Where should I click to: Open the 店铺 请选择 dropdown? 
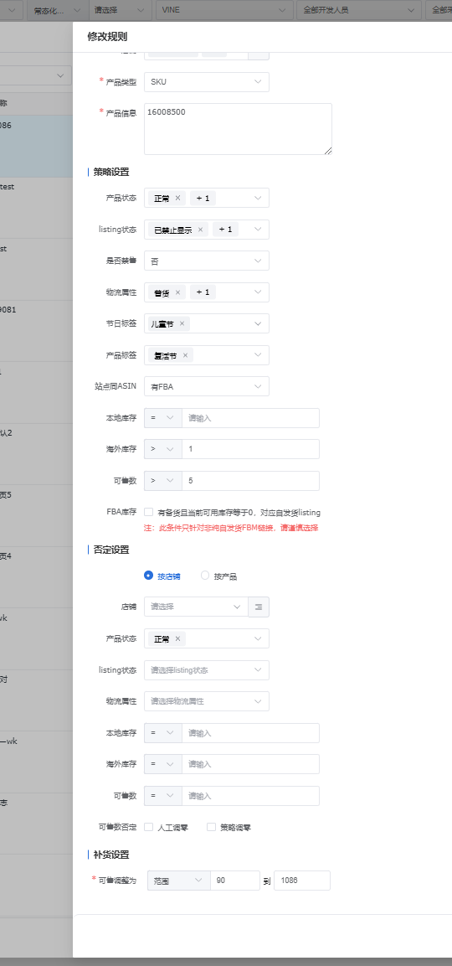[x=196, y=607]
